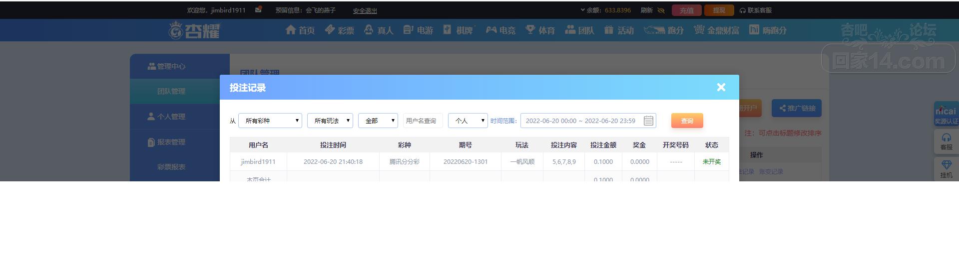The width and height of the screenshot is (959, 273).
Task: Sort by the 用户名 column header
Action: tap(258, 145)
